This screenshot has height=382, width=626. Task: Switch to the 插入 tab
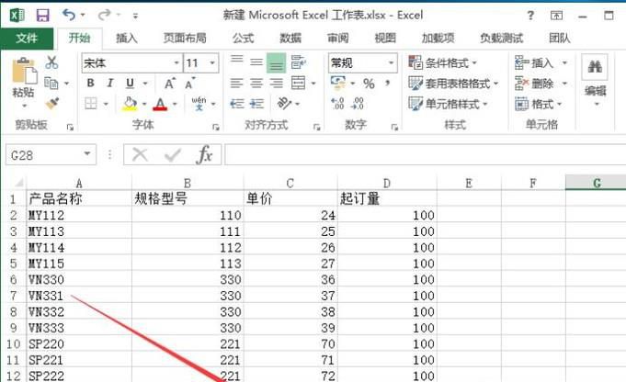[127, 39]
